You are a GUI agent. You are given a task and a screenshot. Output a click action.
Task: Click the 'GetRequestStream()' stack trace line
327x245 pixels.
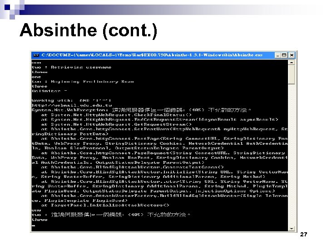(116, 124)
